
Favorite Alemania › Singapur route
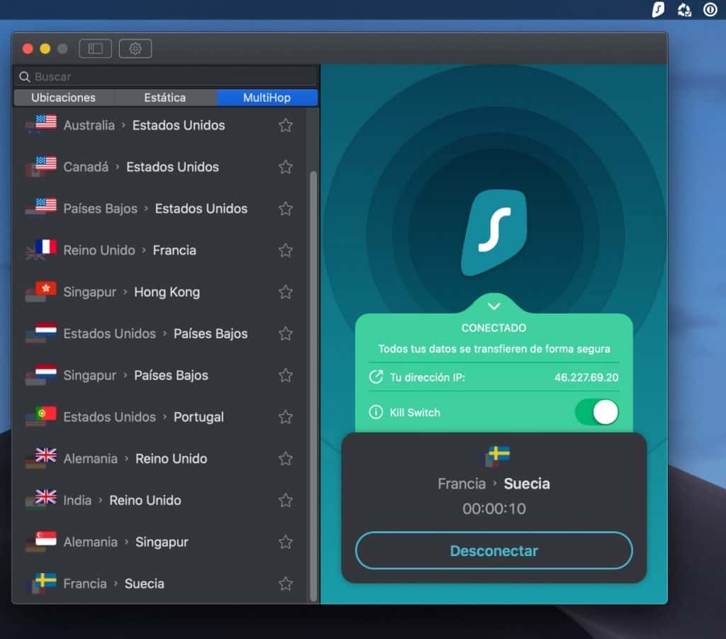[286, 542]
